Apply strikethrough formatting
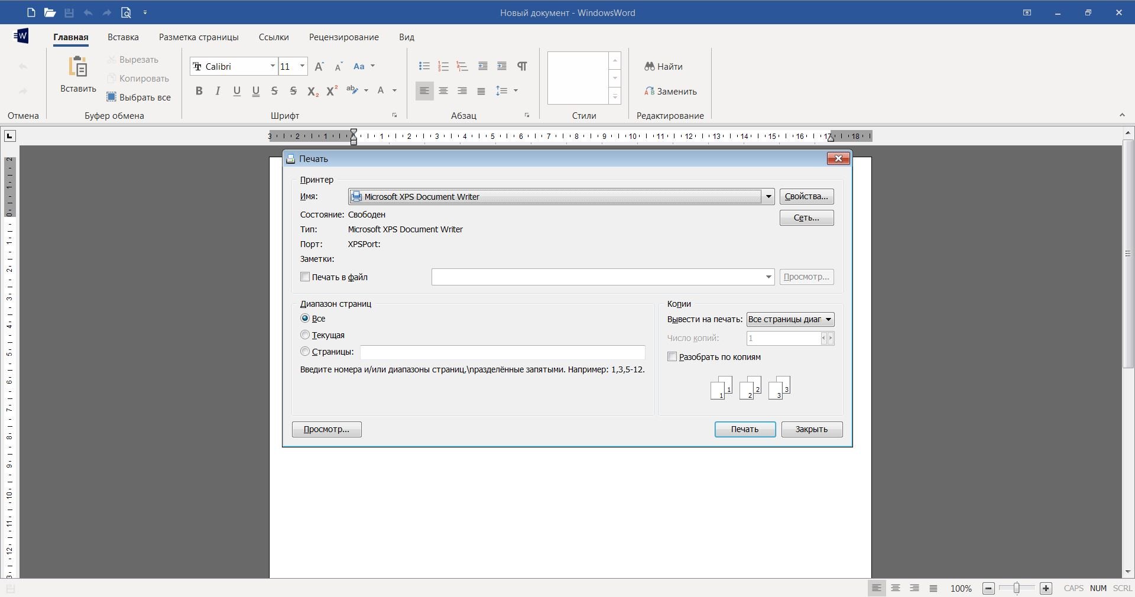Image resolution: width=1135 pixels, height=597 pixels. pyautogui.click(x=274, y=90)
